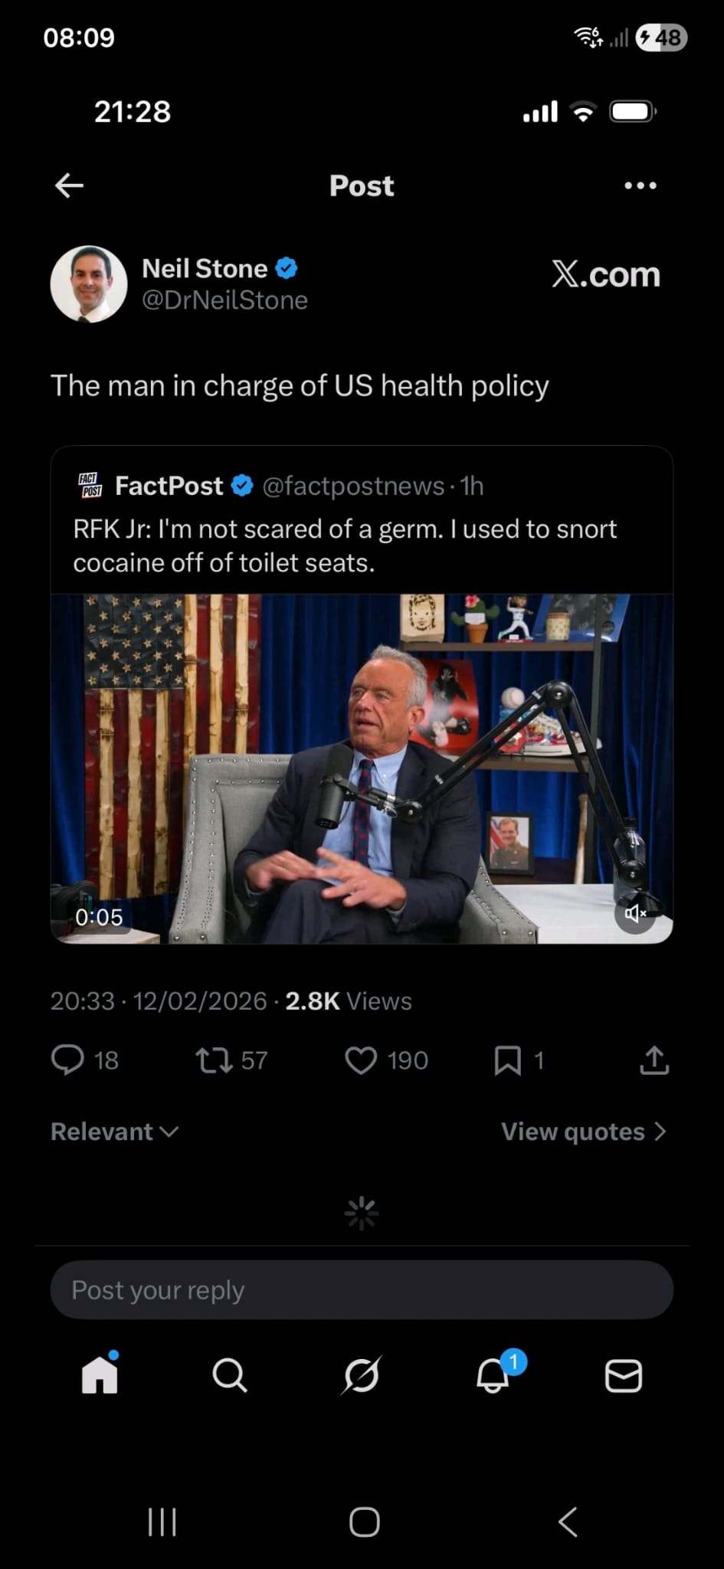Tap the reply speech bubble icon
This screenshot has height=1569, width=724.
point(67,1060)
